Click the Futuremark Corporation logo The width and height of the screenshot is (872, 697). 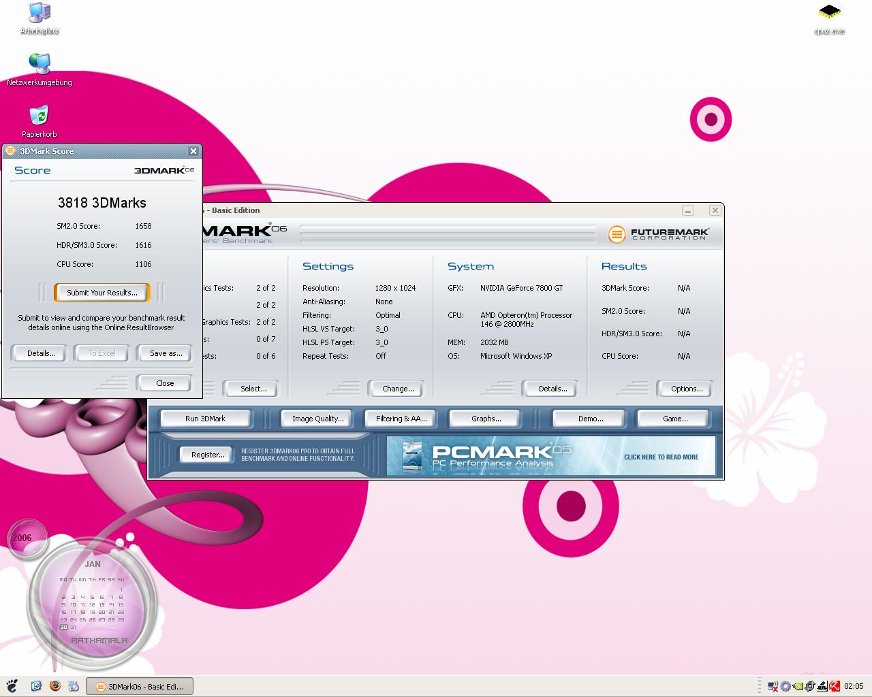[658, 234]
